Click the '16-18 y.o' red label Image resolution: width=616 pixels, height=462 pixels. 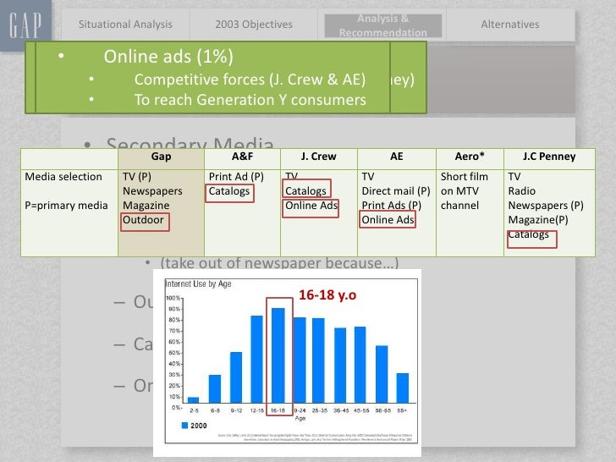327,295
